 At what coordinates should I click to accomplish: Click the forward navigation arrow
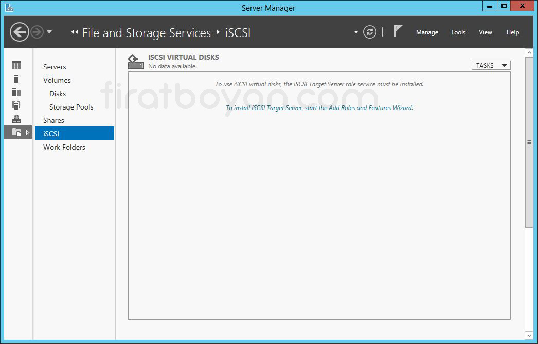[x=37, y=32]
